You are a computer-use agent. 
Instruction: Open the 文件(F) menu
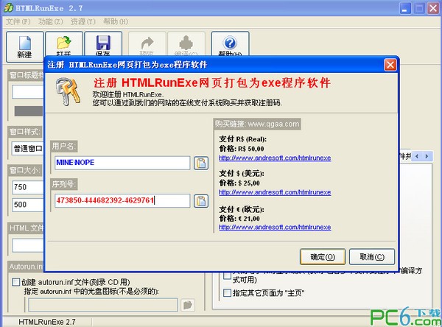[x=18, y=21]
